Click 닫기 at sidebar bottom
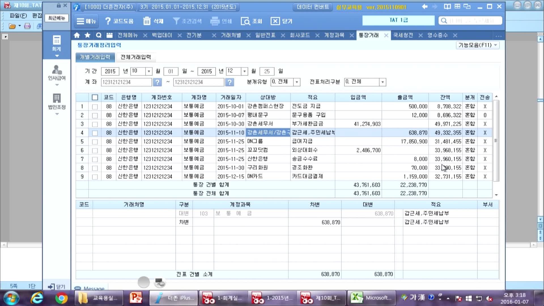This screenshot has width=544, height=306. coord(57,287)
